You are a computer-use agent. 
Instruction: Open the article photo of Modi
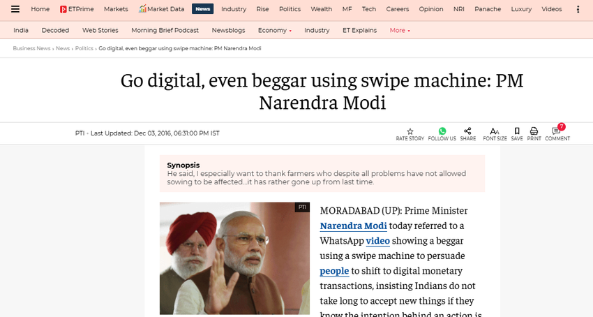pos(234,258)
